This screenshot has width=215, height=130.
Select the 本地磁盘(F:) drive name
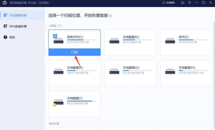75,67
